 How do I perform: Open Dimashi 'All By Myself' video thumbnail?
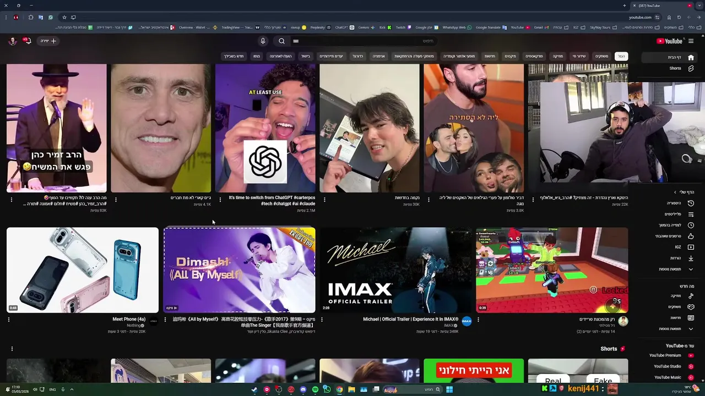click(239, 270)
